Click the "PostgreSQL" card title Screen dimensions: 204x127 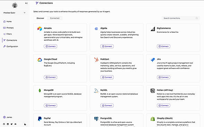(106, 118)
